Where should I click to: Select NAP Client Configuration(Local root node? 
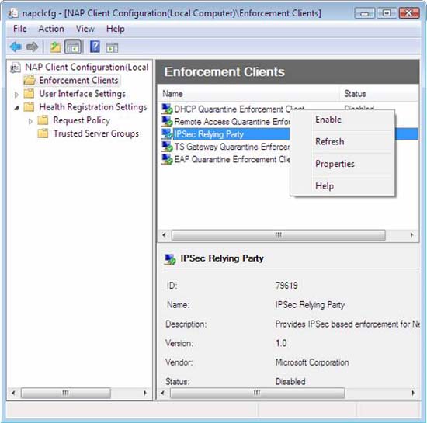click(87, 68)
